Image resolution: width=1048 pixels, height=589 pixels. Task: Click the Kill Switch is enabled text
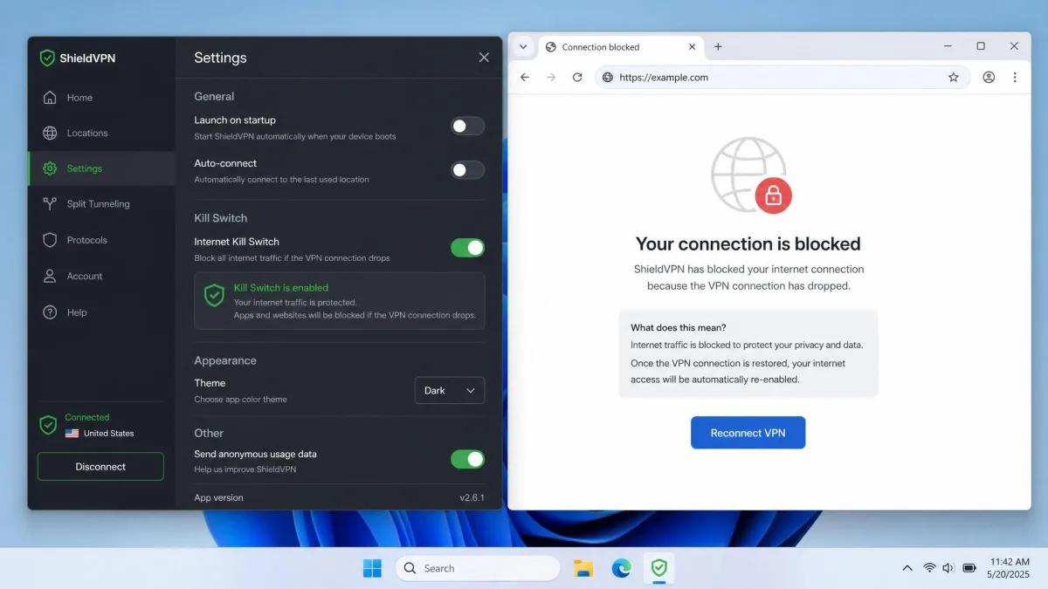pyautogui.click(x=281, y=287)
